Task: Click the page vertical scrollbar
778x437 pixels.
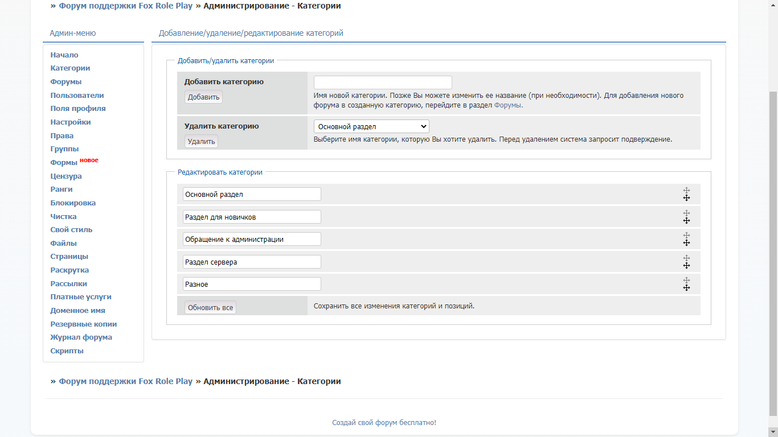Action: (x=773, y=250)
